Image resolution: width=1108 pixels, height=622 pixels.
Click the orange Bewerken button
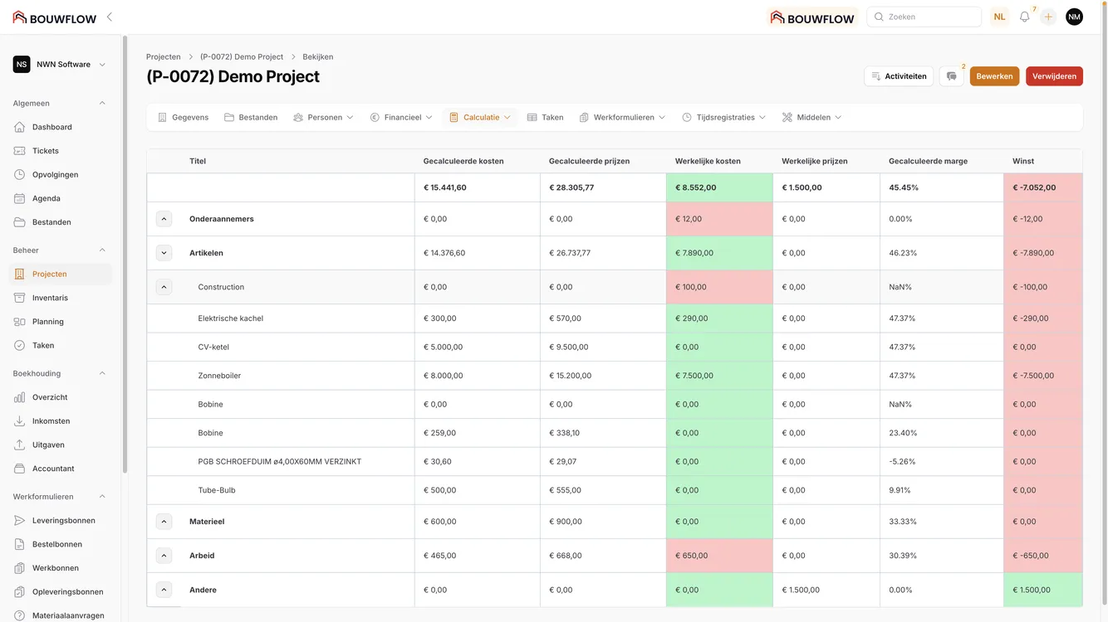pos(994,76)
